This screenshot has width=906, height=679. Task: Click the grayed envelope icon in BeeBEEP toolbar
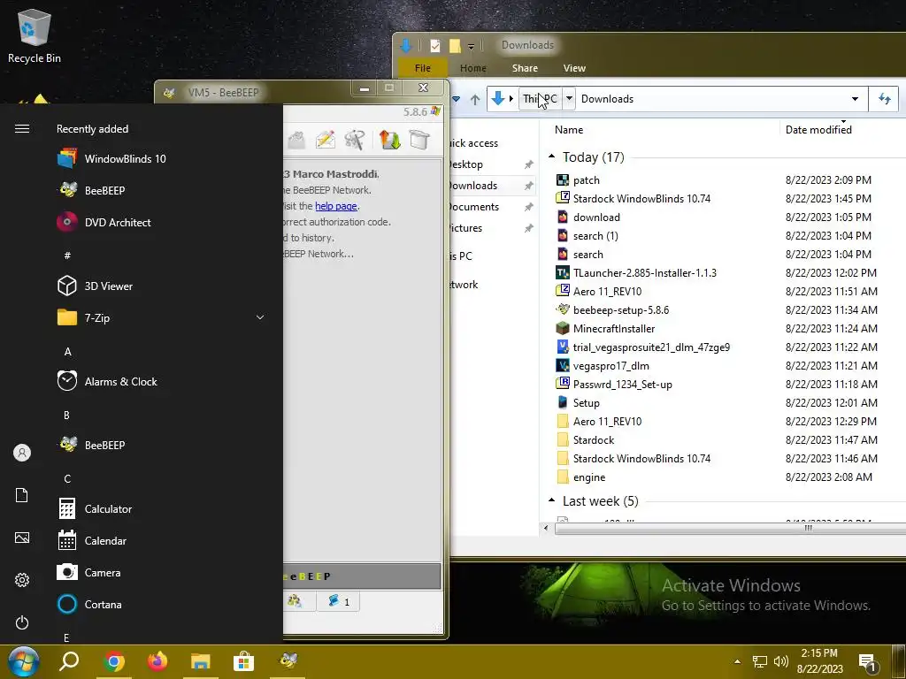point(296,140)
